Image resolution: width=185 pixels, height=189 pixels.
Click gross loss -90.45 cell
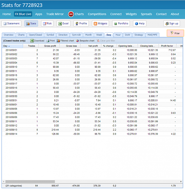point(76,54)
